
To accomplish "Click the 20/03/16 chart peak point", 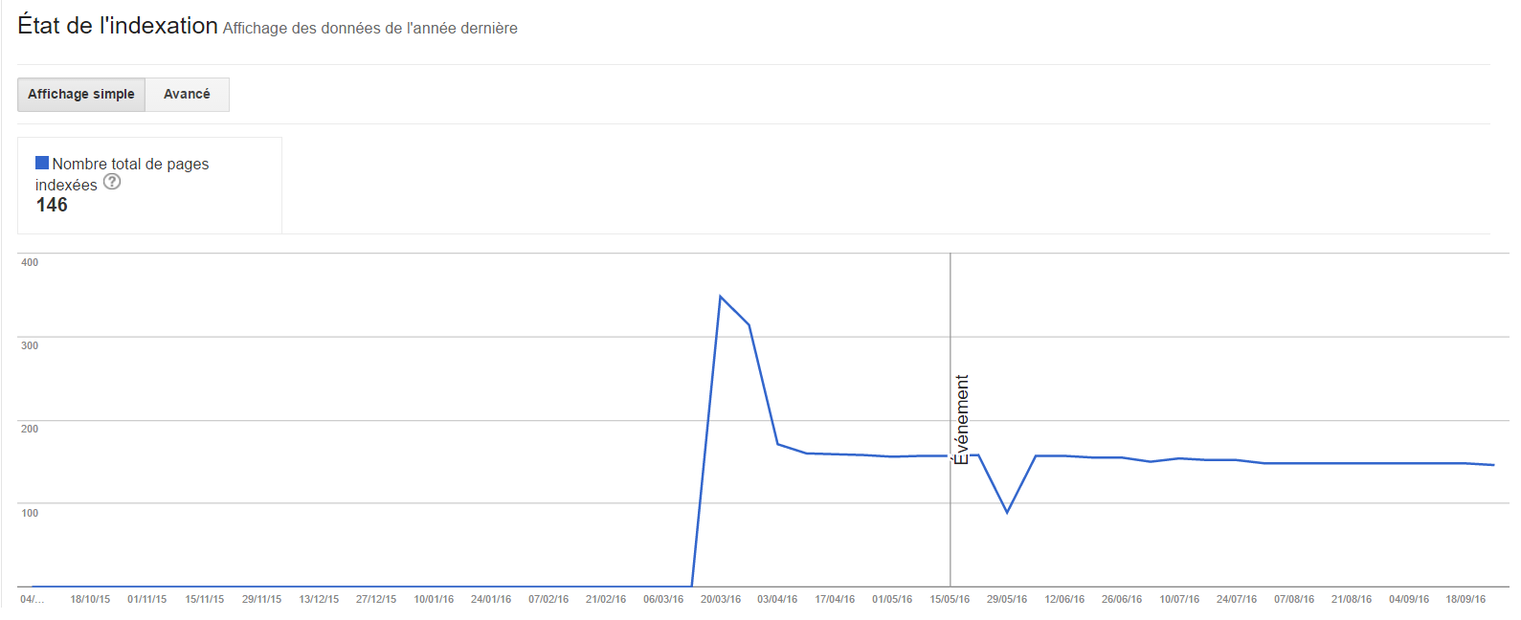I will [720, 297].
